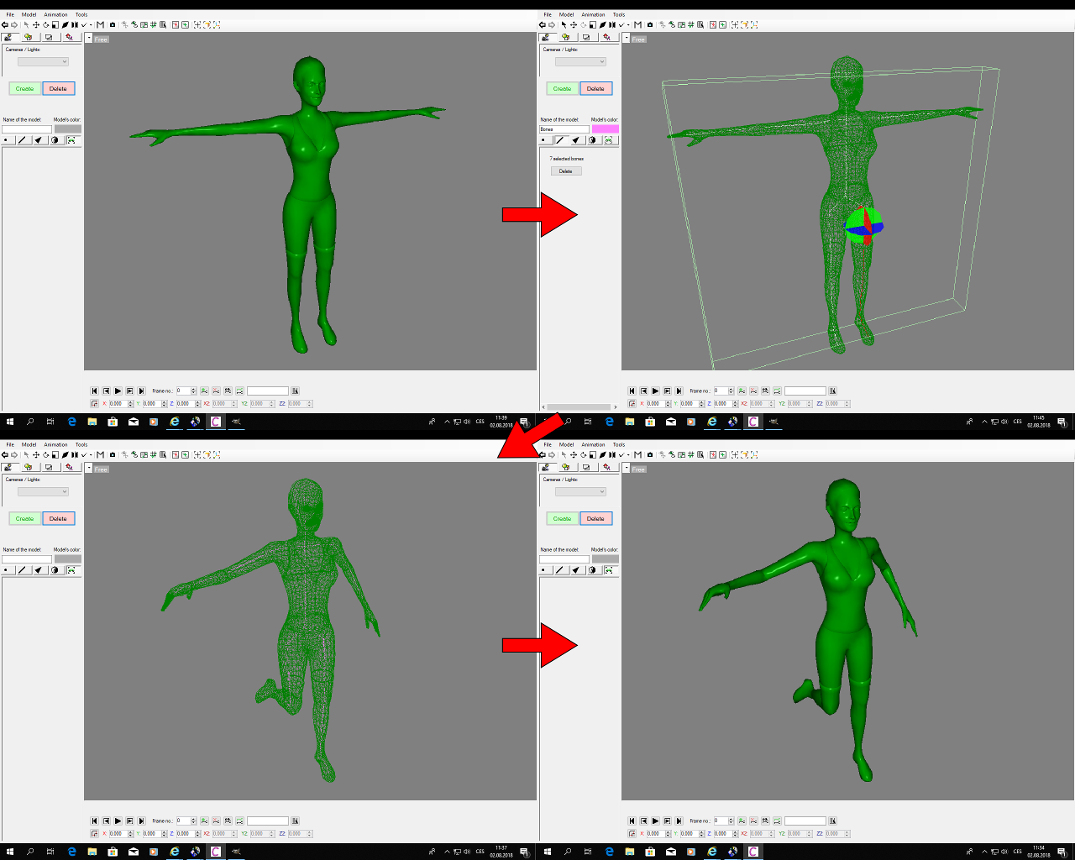Viewport: 1075px width, 860px height.
Task: Click the model name field containing 'Bones'
Action: (564, 129)
